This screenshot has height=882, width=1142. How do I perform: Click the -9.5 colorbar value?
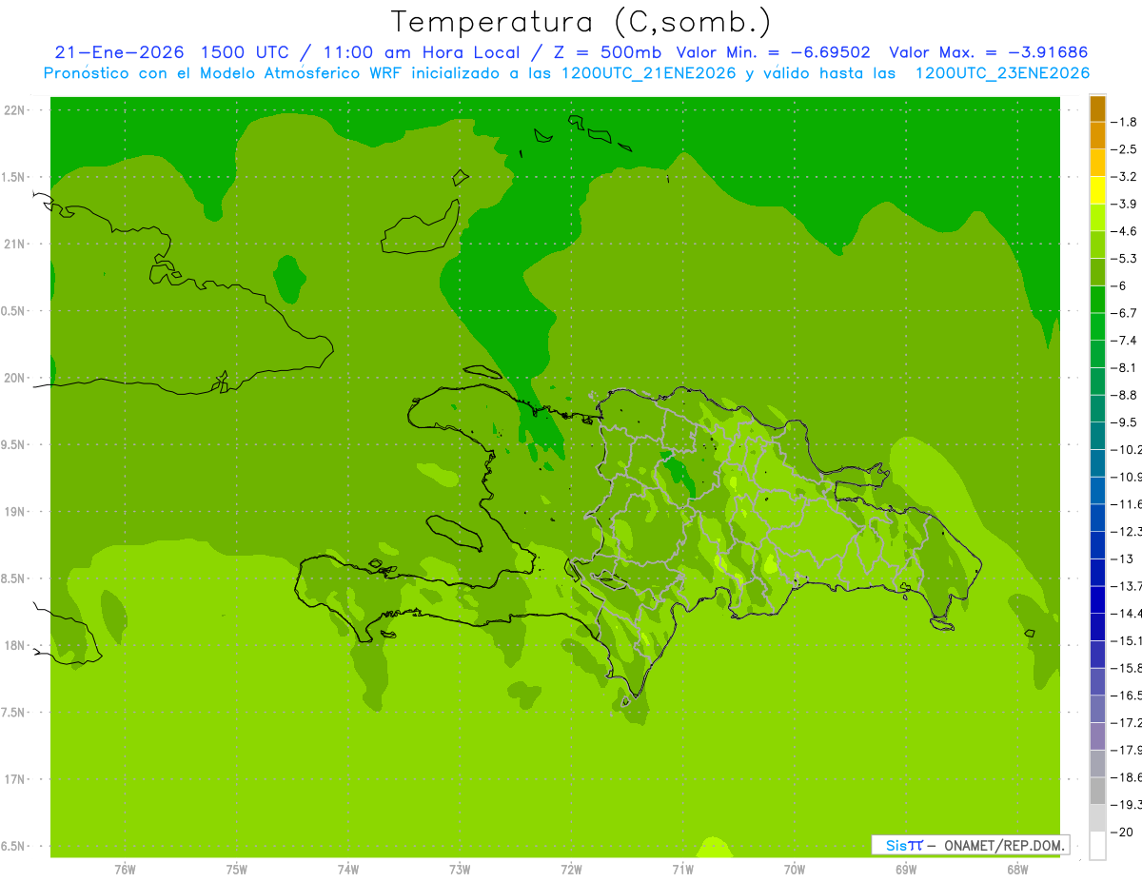click(1125, 422)
